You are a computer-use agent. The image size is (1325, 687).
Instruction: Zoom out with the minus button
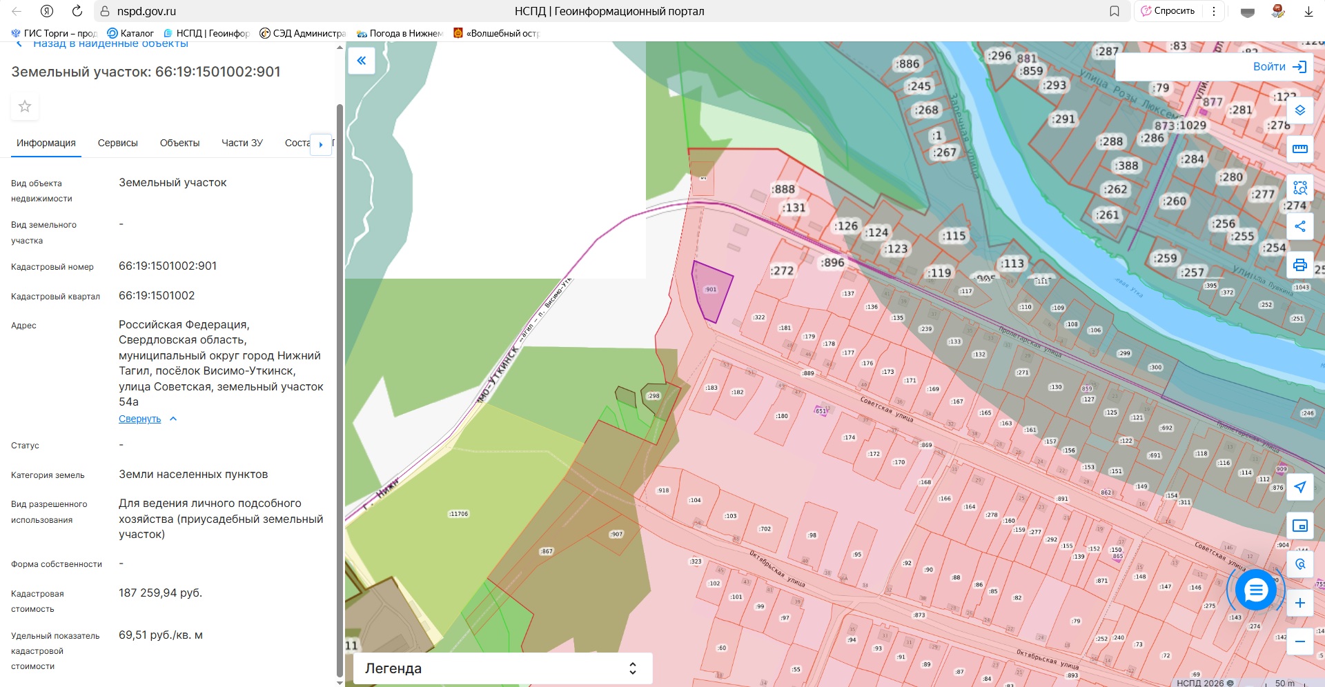[x=1299, y=641]
